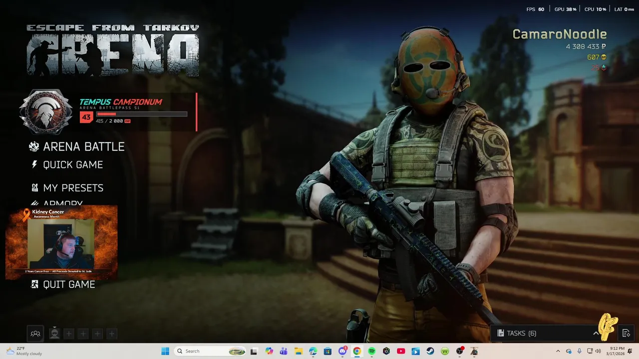Viewport: 639px width, 359px height.
Task: Open Microsoft Edge from the taskbar
Action: [x=313, y=351]
